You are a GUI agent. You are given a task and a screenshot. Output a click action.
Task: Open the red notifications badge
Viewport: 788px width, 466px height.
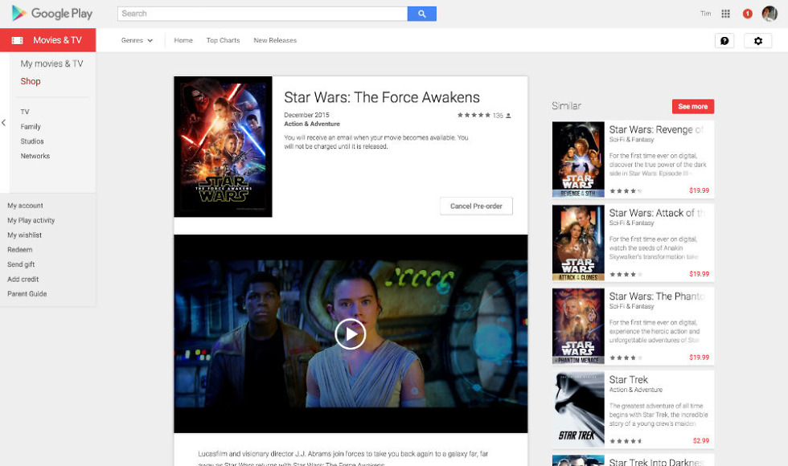748,14
